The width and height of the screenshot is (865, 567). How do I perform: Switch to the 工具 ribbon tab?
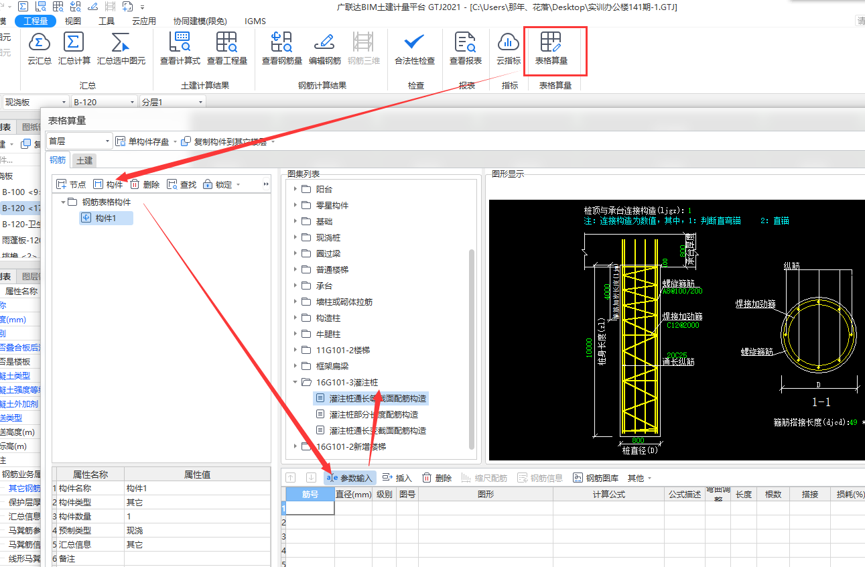[107, 21]
